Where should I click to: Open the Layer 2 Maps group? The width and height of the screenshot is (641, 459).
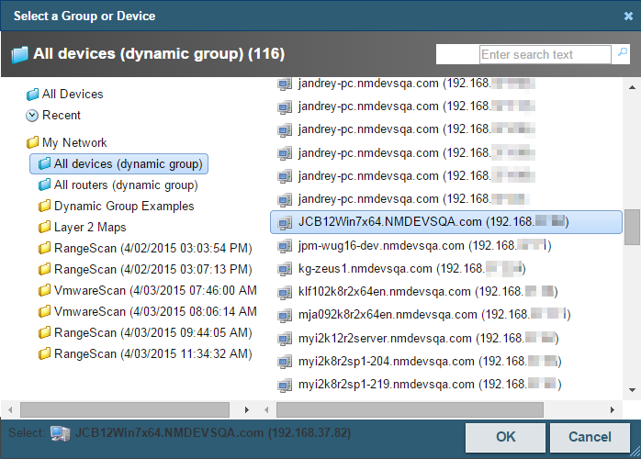pyautogui.click(x=90, y=228)
